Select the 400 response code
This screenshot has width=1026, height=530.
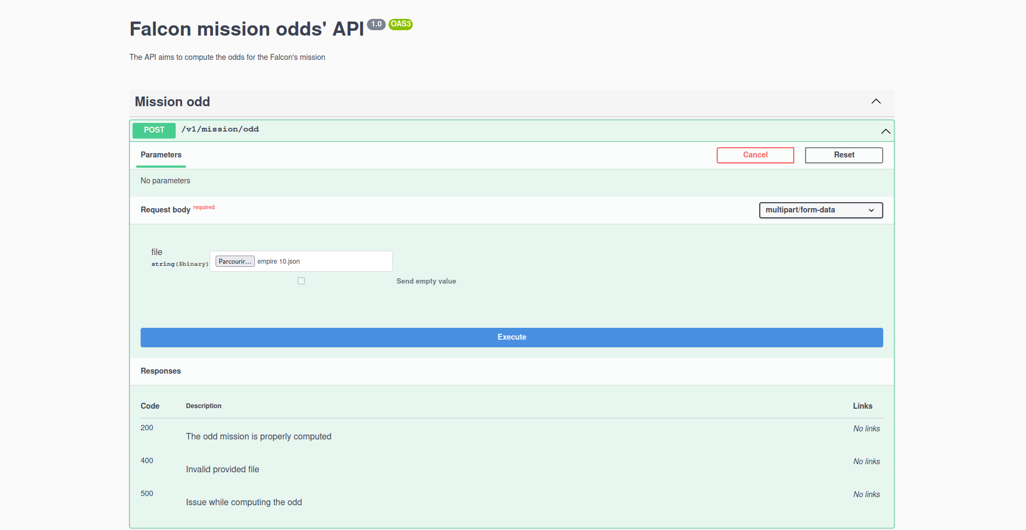(x=147, y=461)
